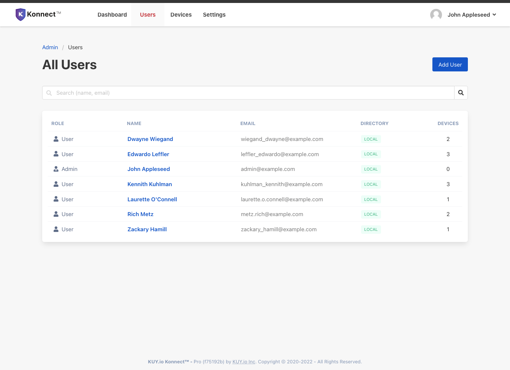The image size is (510, 370).
Task: Click the EMAIL column header
Action: point(248,124)
